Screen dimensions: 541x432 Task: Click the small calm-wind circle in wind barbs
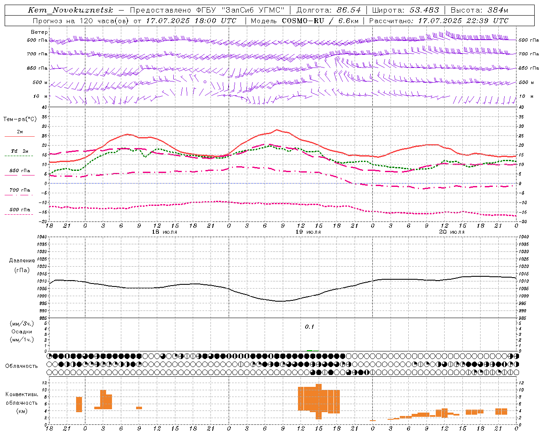pos(205,82)
